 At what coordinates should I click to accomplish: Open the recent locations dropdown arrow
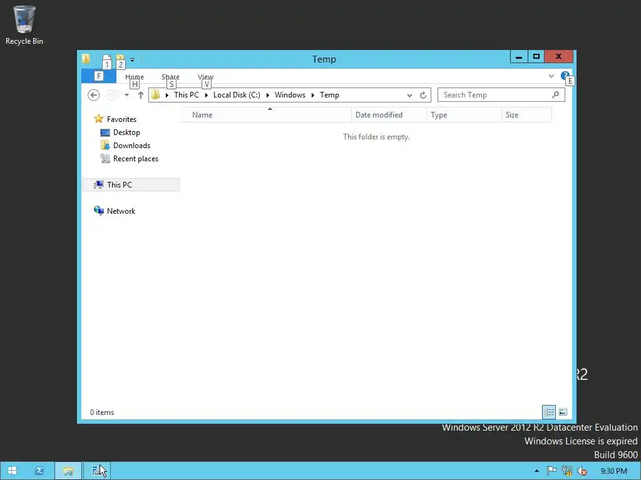126,95
